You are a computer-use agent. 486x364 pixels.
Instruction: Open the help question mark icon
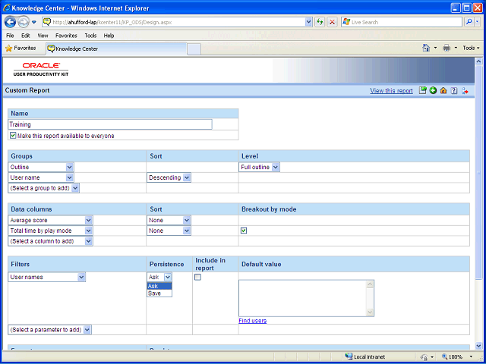[x=454, y=91]
